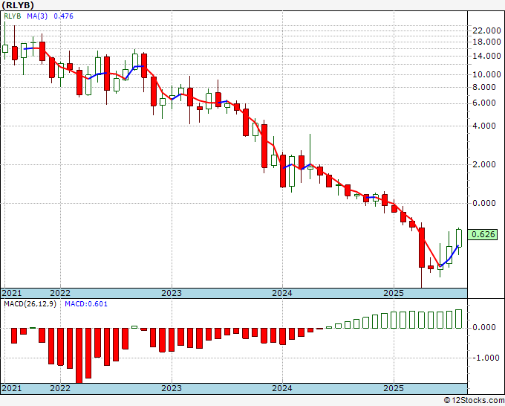
Task: Click the MA(3) indicator label
Action: (37, 16)
